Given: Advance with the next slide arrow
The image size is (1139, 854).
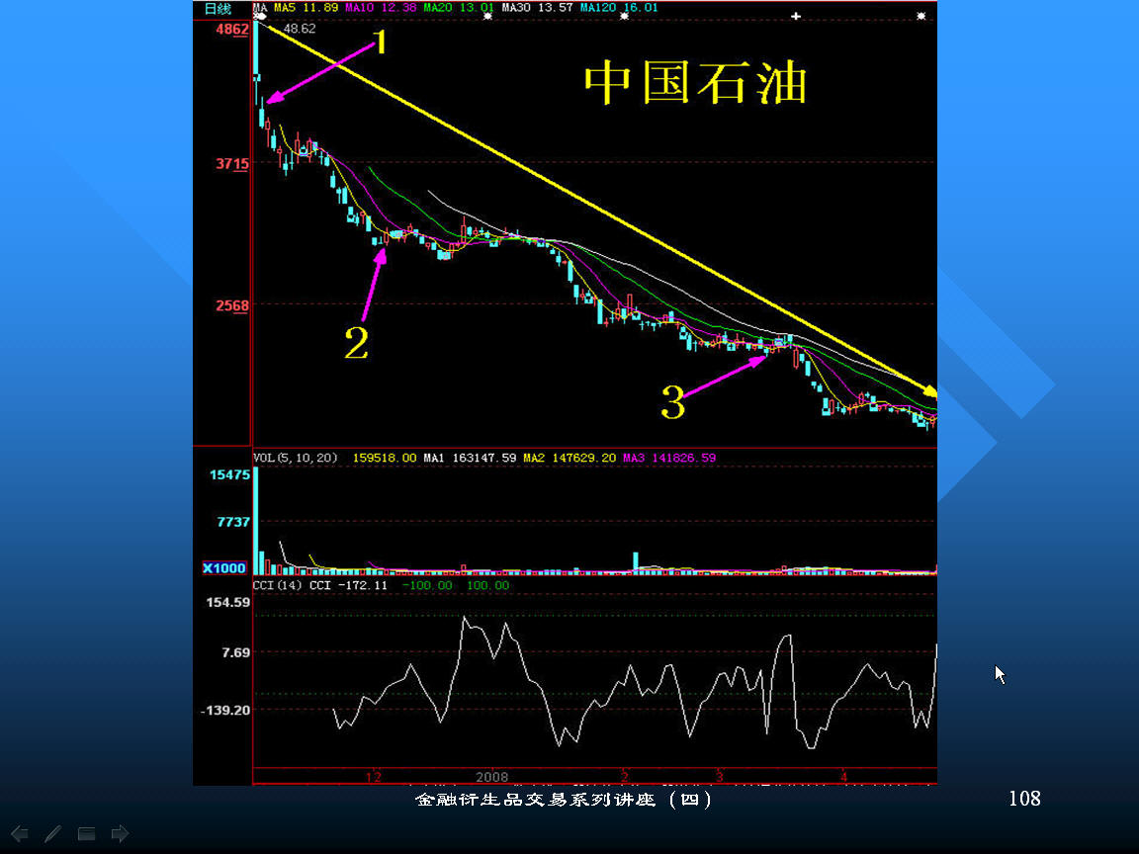Looking at the screenshot, I should pos(120,833).
